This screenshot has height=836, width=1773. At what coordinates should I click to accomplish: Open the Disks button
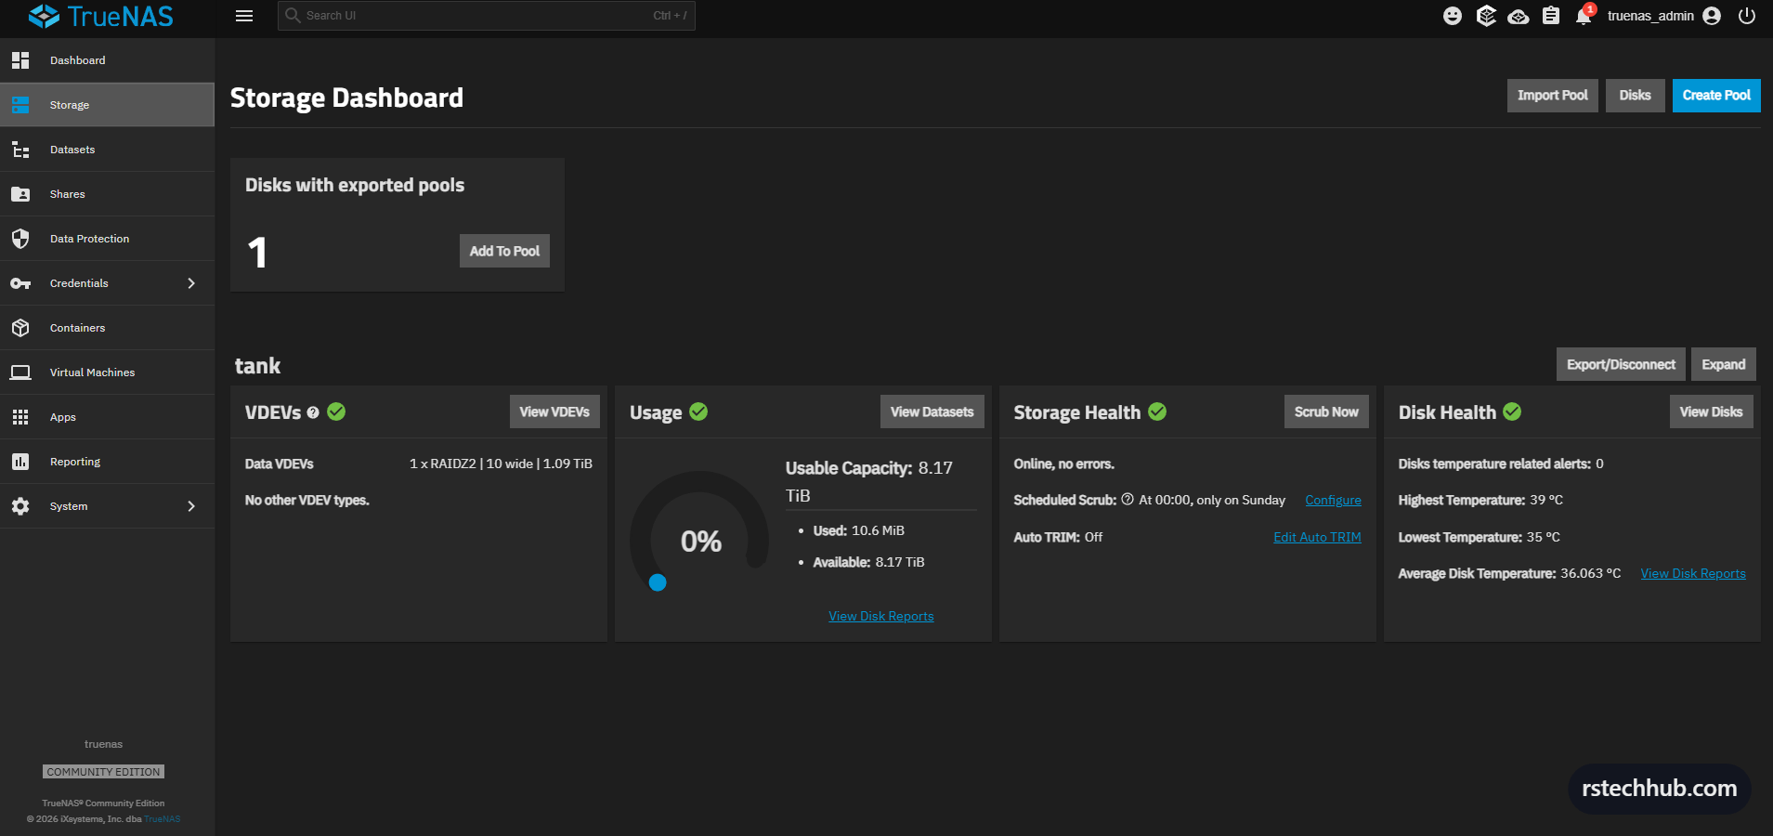point(1635,96)
